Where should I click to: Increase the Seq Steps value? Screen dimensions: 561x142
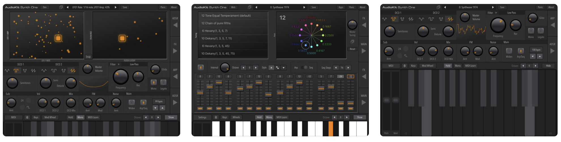[x=348, y=68]
